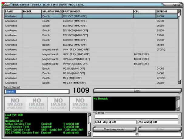The height and width of the screenshot is (139, 185).
Task: Click the Update button
Action: tap(160, 129)
